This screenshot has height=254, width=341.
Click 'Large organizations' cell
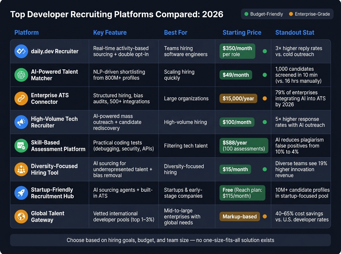click(186, 99)
